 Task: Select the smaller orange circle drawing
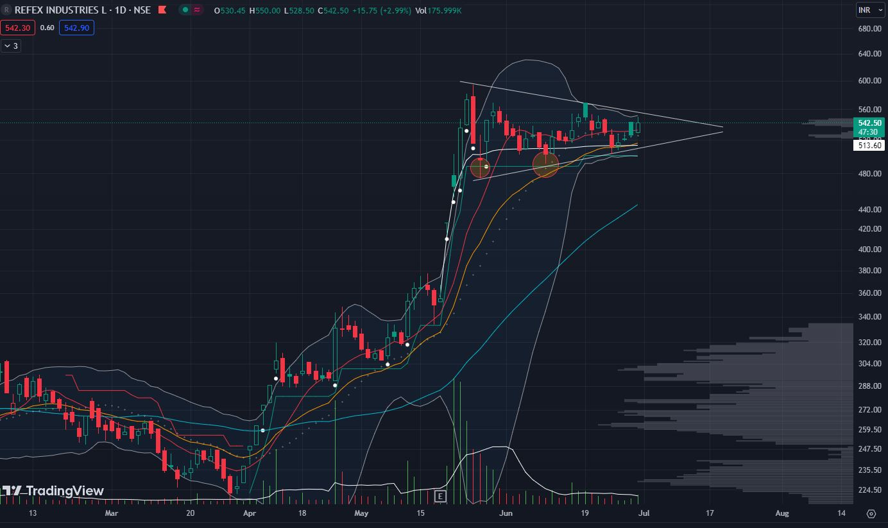[480, 168]
